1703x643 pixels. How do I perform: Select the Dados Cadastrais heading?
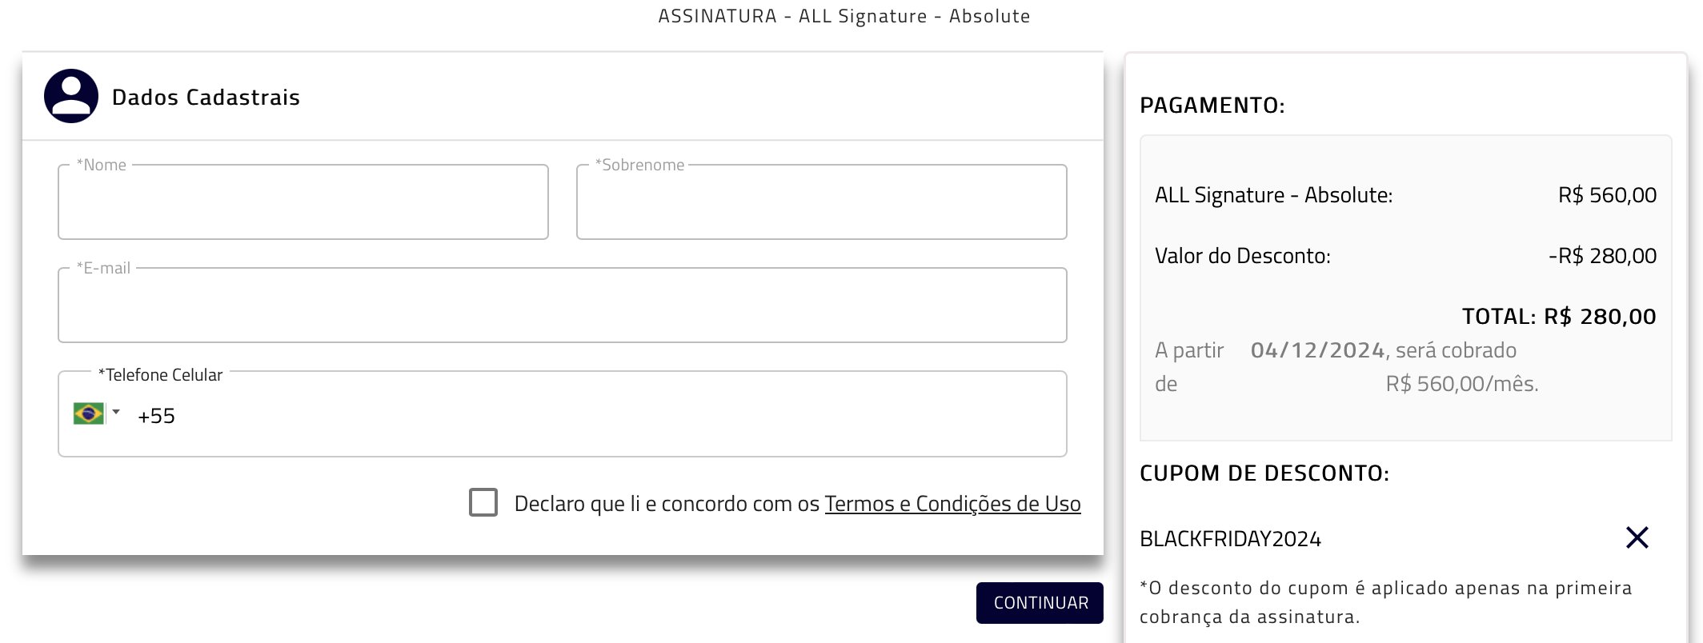click(206, 98)
